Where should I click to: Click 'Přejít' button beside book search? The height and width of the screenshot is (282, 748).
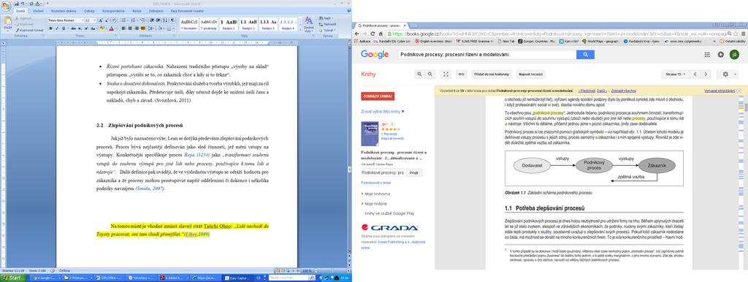tap(413, 172)
